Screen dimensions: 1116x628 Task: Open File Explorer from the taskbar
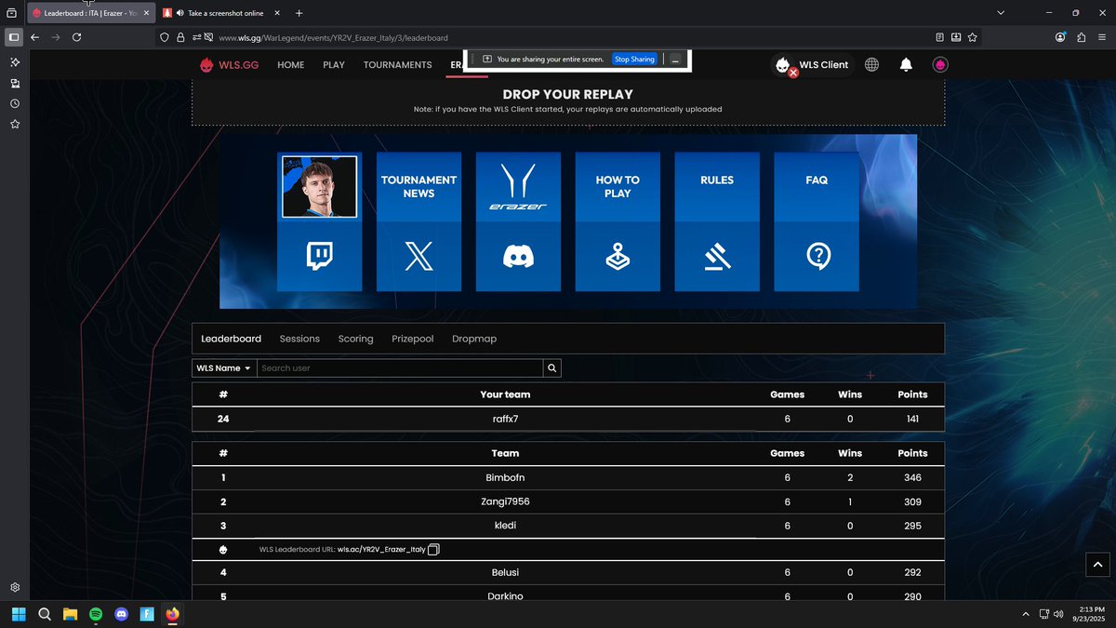(70, 614)
